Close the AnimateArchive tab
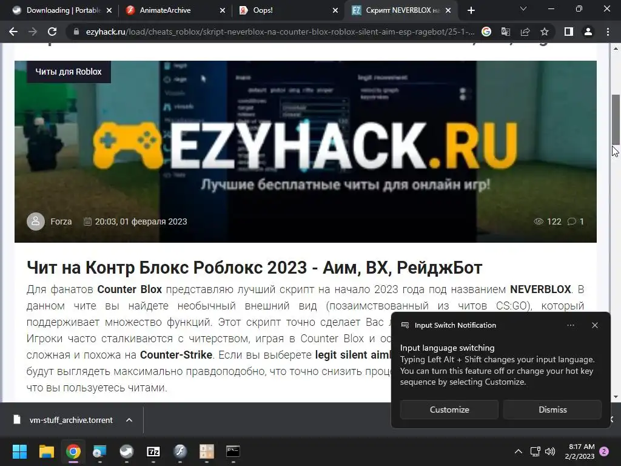This screenshot has width=621, height=466. coord(222,10)
